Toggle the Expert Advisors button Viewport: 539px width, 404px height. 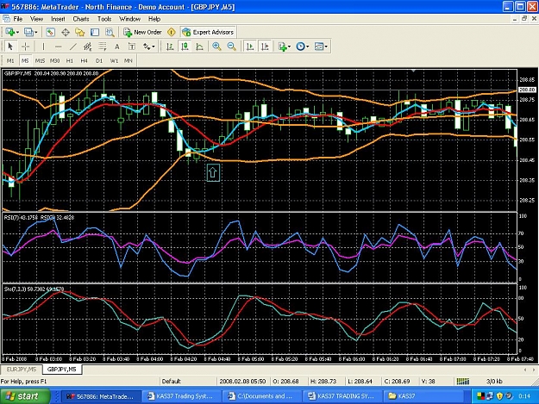208,32
